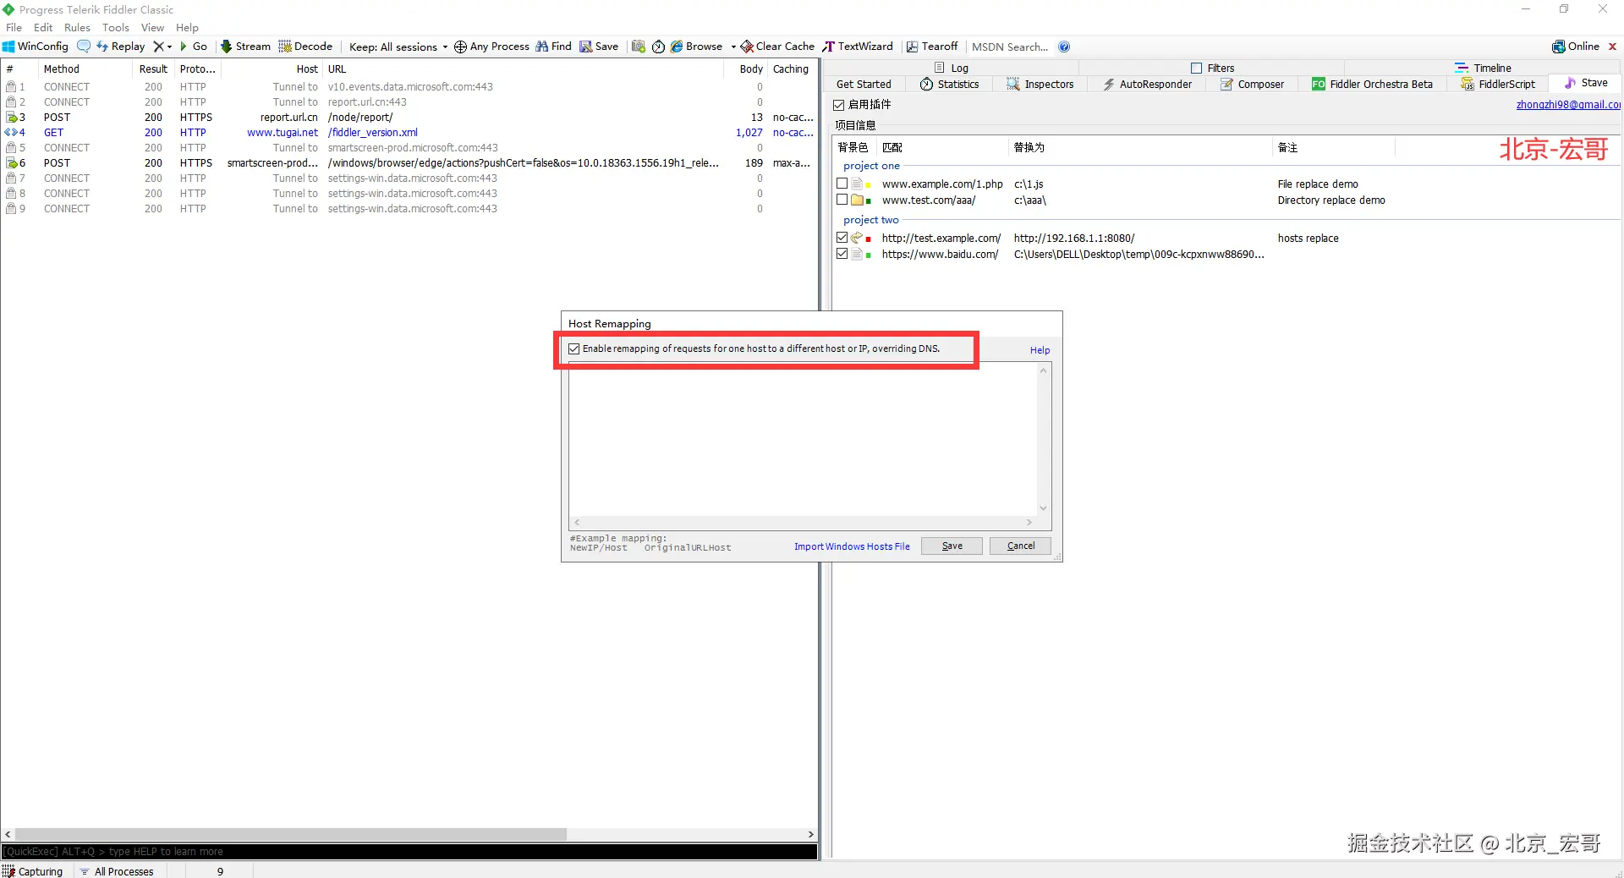Replay the selected sessions
The image size is (1624, 878).
click(x=121, y=47)
